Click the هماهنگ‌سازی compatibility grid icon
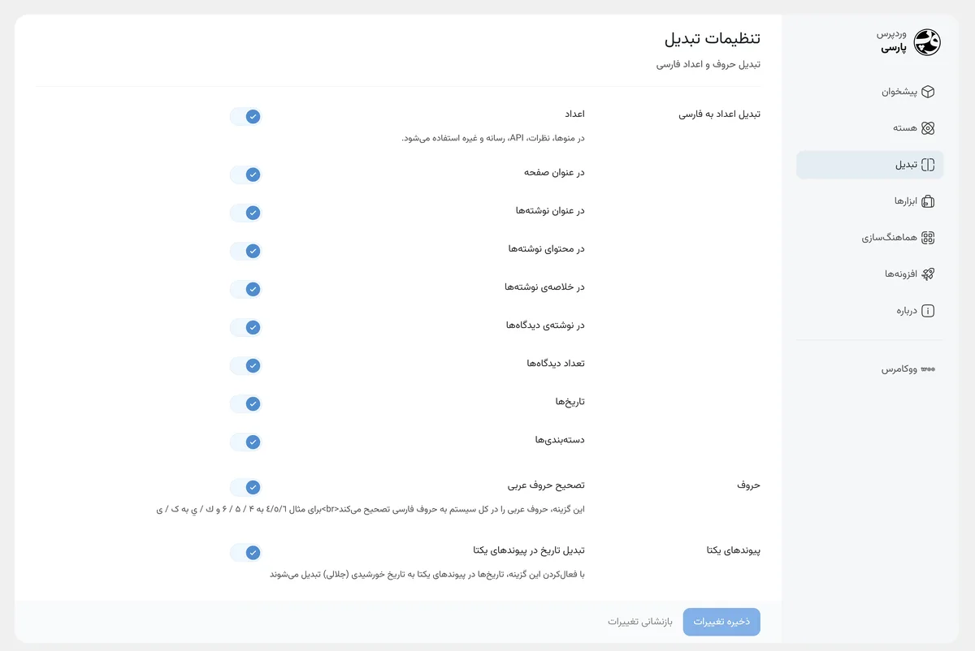This screenshot has height=651, width=975. 928,238
